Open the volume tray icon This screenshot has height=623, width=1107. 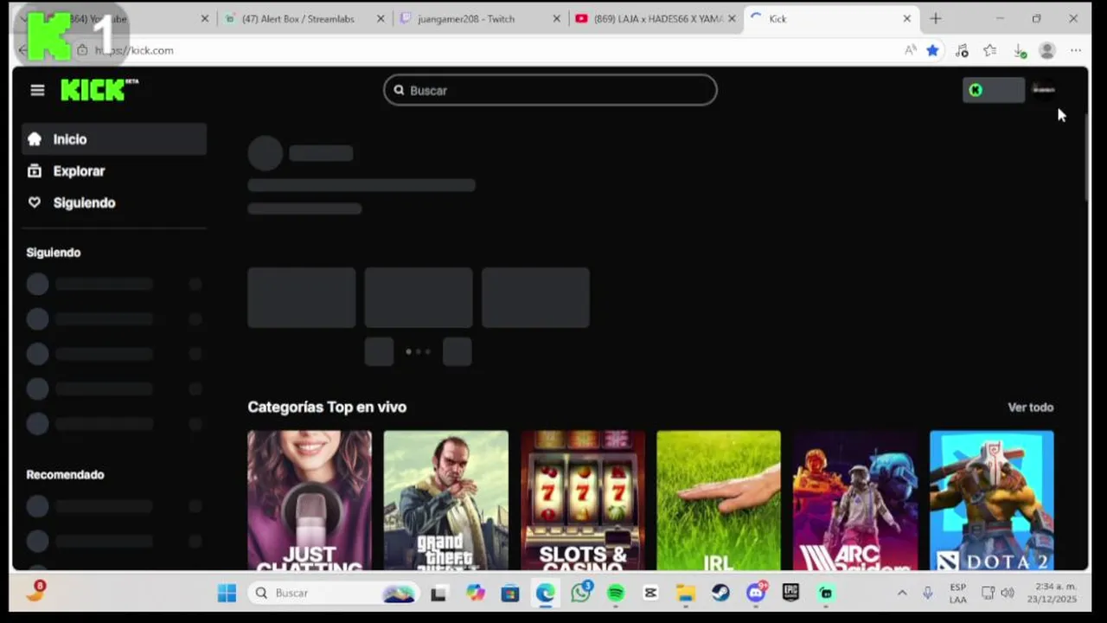[x=1008, y=593]
